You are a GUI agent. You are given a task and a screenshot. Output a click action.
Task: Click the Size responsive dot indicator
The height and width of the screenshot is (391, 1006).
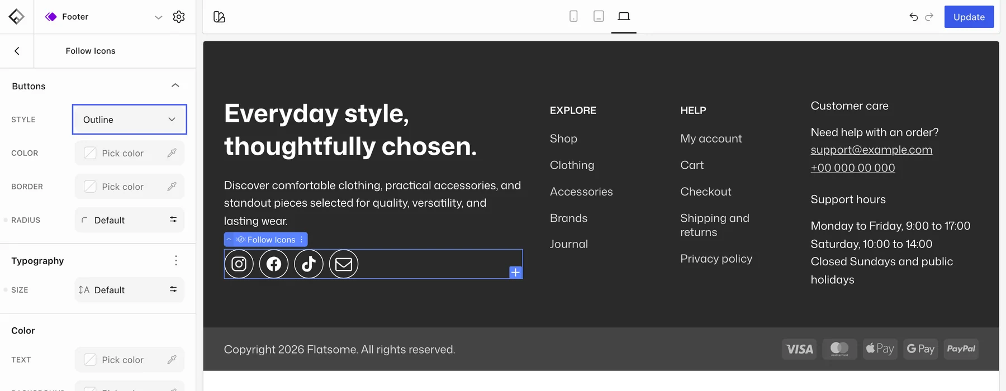6,290
